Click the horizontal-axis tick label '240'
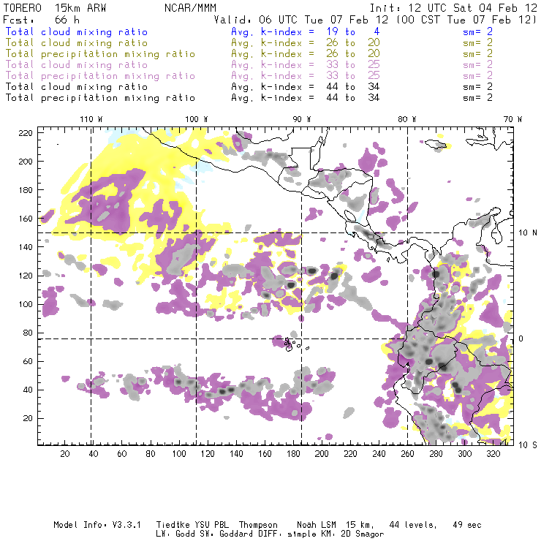The height and width of the screenshot is (541, 541). [x=379, y=454]
